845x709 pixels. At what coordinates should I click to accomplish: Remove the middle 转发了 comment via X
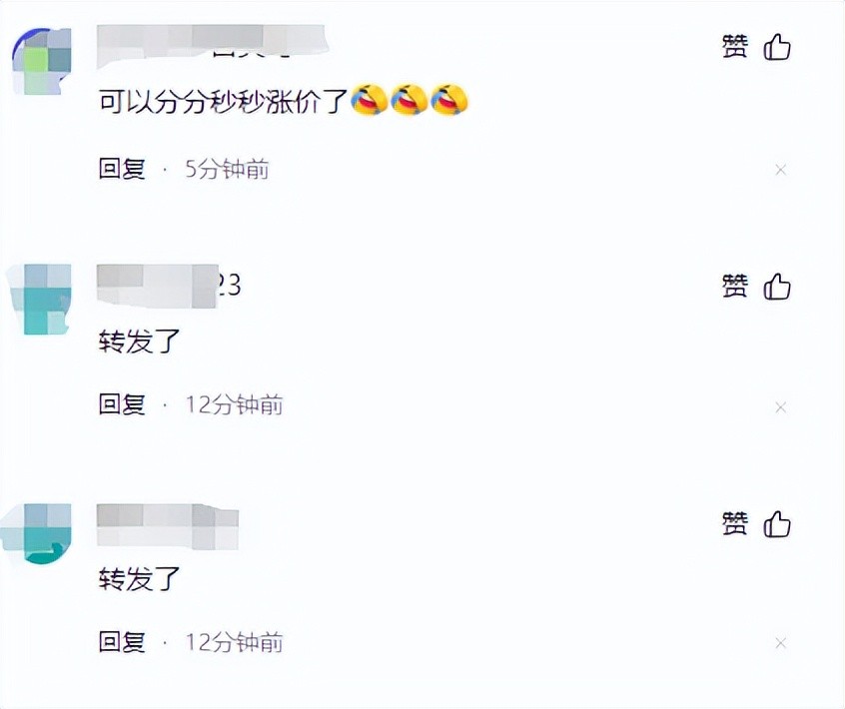pyautogui.click(x=780, y=407)
